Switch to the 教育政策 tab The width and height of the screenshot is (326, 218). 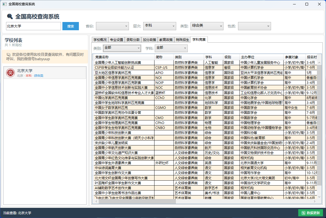click(x=166, y=40)
